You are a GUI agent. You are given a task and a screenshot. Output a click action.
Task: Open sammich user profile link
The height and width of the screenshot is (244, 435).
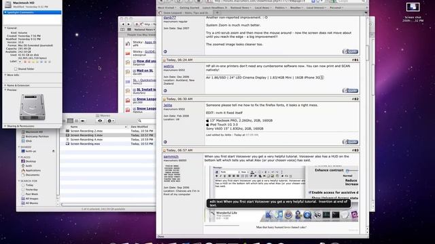[x=171, y=157]
